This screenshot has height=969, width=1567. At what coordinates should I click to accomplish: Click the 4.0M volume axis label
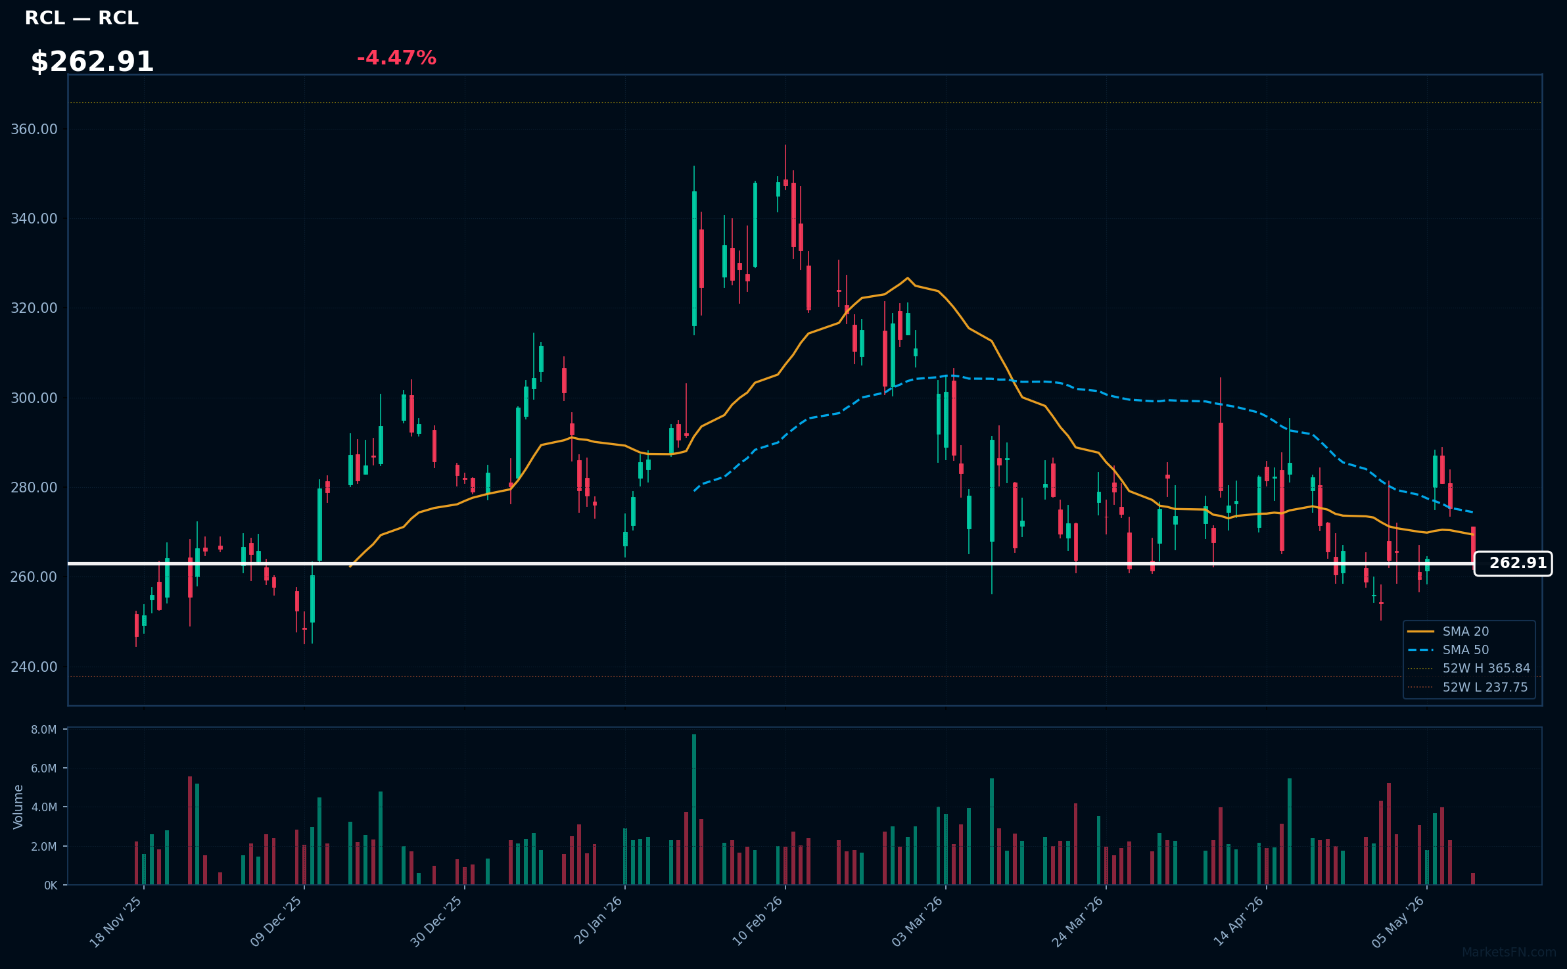coord(44,807)
